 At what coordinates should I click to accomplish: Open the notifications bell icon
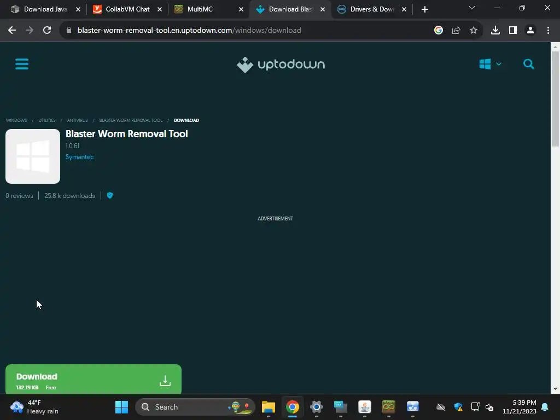click(545, 407)
